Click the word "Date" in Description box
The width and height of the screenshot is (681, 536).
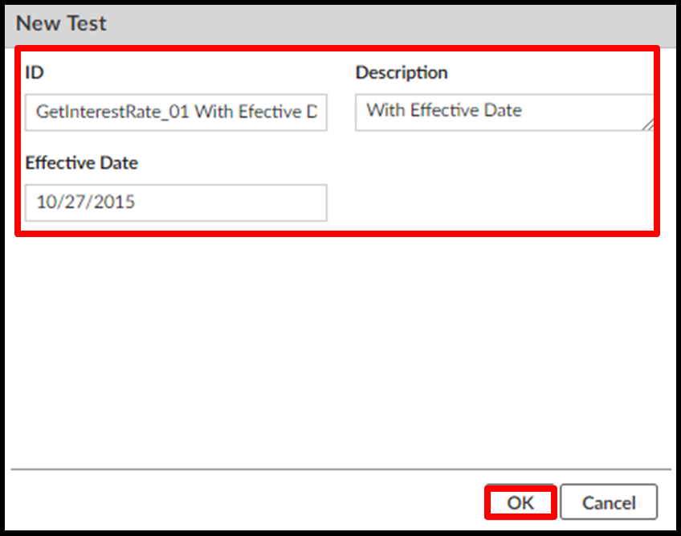click(x=503, y=111)
